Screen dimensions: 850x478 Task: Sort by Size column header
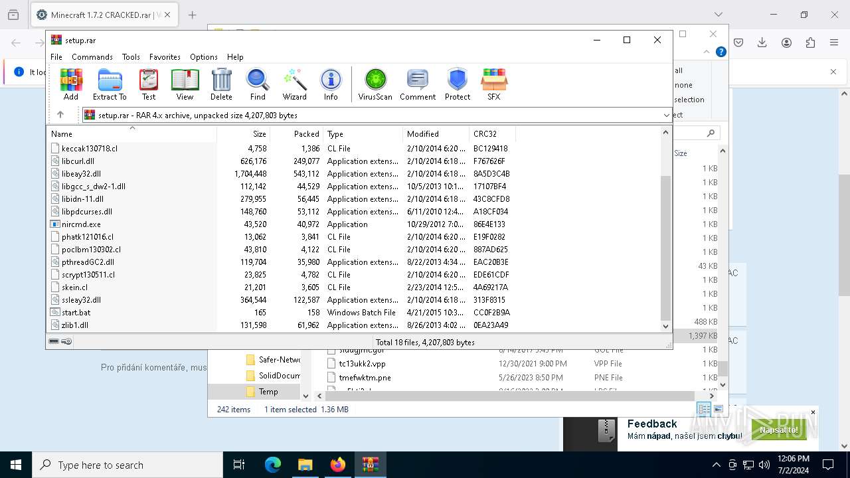tap(243, 133)
